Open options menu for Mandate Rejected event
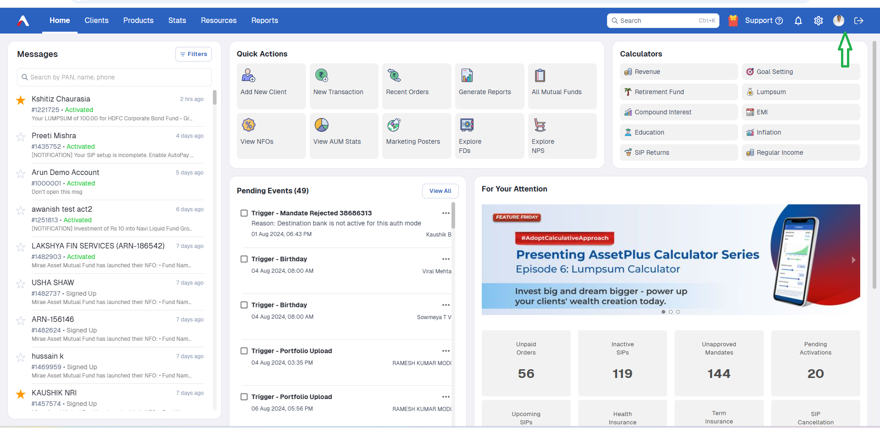The width and height of the screenshot is (880, 428). 446,213
